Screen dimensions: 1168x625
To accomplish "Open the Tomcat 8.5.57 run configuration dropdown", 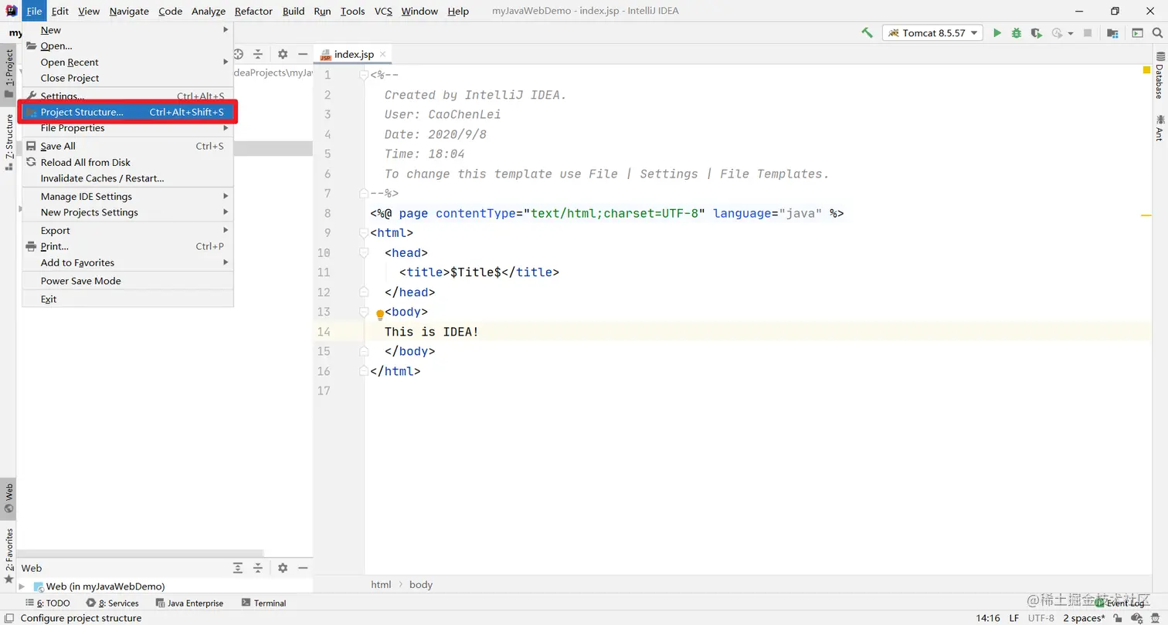I will coord(933,32).
